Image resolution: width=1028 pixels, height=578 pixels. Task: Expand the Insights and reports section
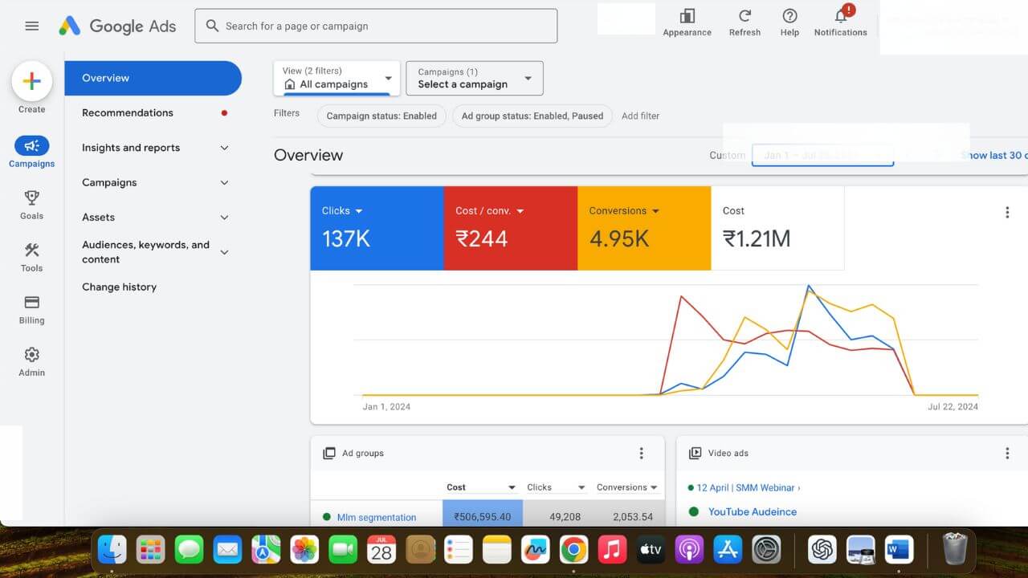pos(224,148)
